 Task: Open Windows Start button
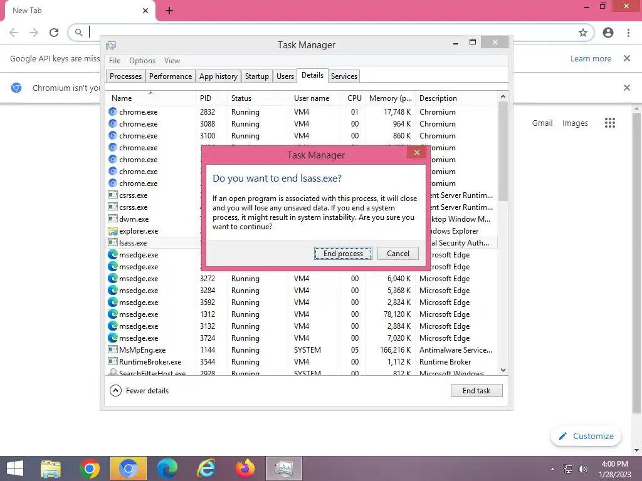[15, 468]
